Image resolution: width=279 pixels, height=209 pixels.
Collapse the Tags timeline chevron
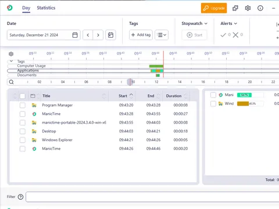pos(11,61)
